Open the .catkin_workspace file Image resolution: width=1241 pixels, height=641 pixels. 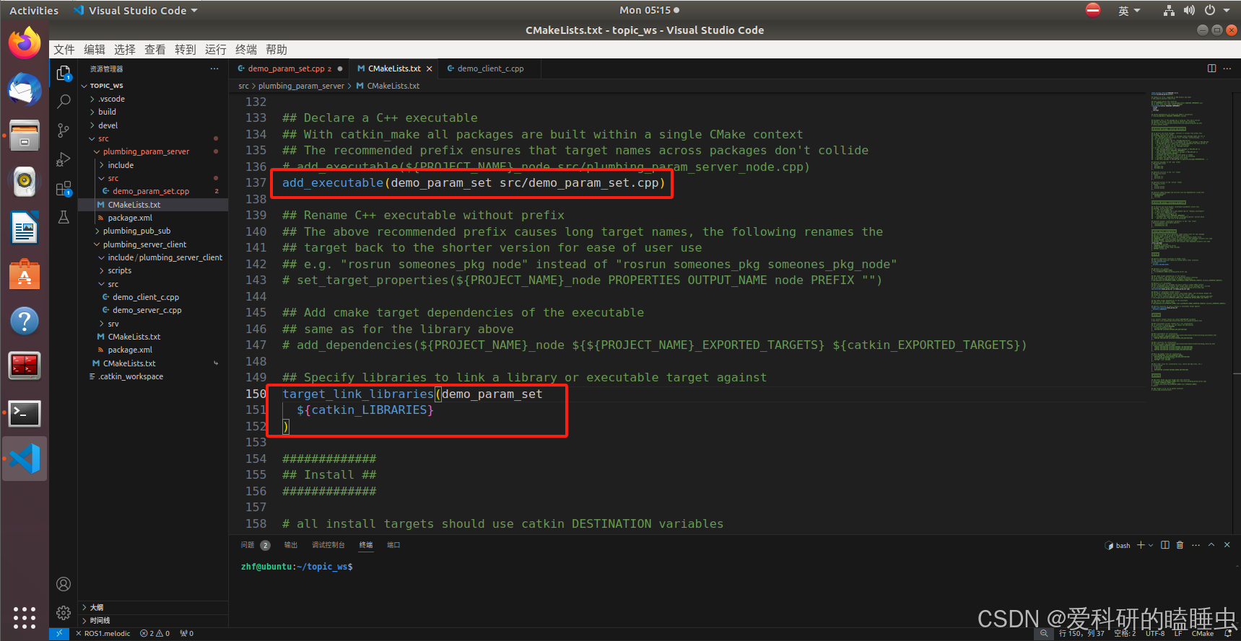click(153, 376)
